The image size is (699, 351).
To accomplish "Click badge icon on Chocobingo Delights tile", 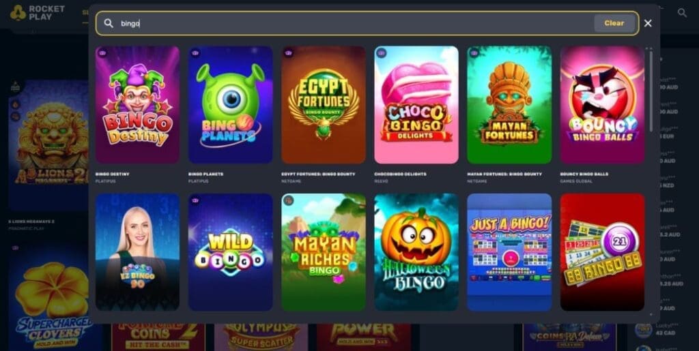I will pyautogui.click(x=381, y=53).
